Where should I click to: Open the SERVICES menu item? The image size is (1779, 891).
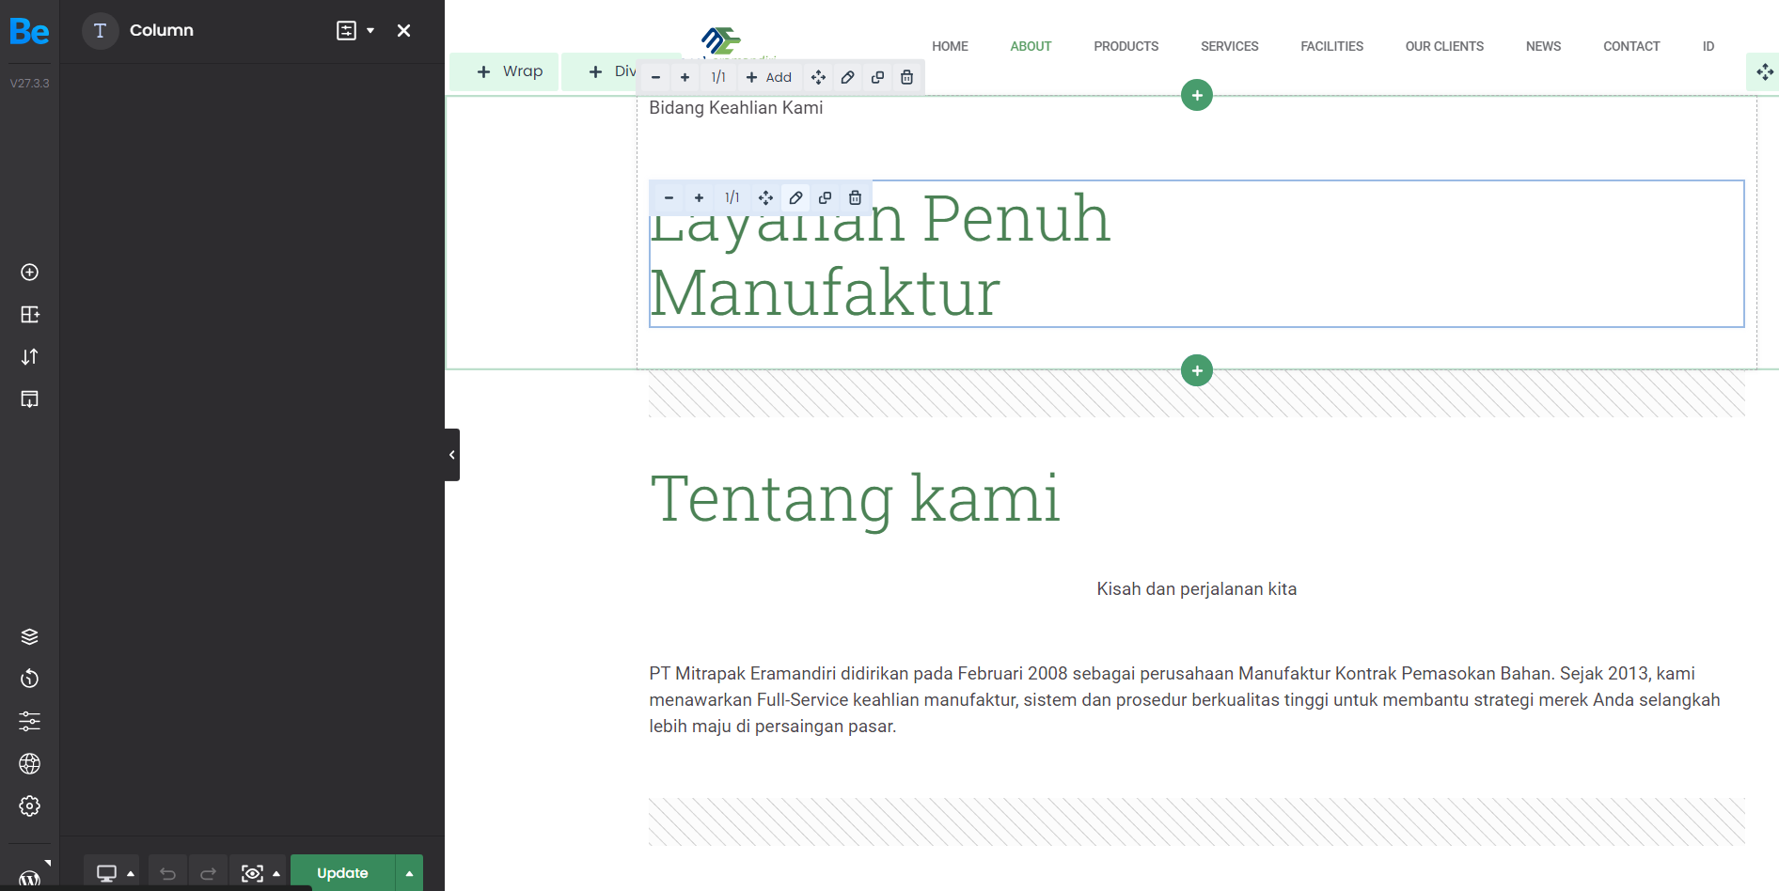tap(1229, 46)
